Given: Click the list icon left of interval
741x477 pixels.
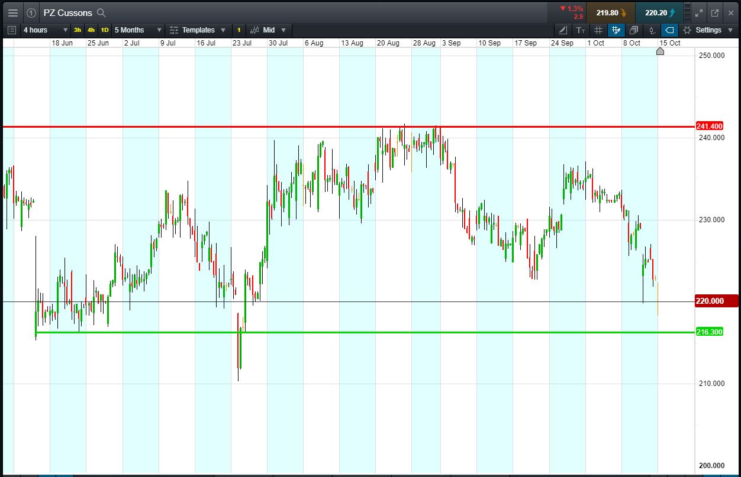Looking at the screenshot, I should (12, 30).
